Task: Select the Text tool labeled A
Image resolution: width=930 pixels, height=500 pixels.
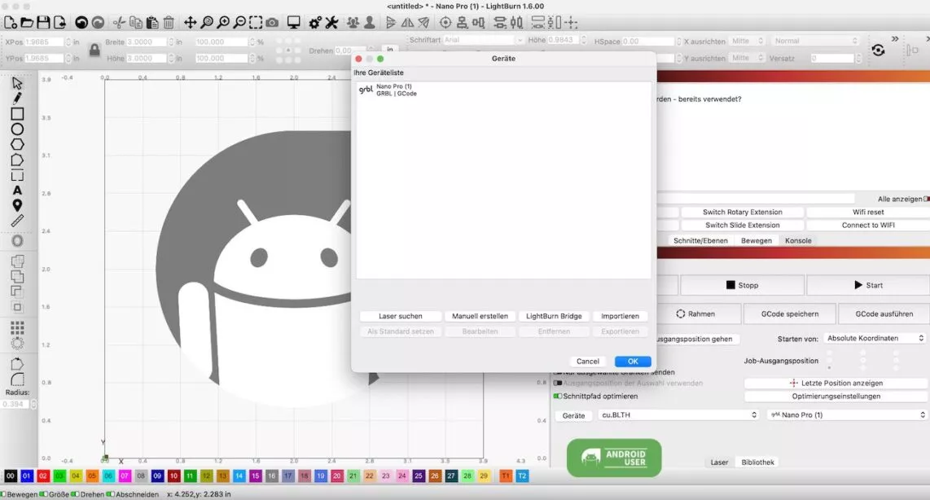Action: pos(17,191)
